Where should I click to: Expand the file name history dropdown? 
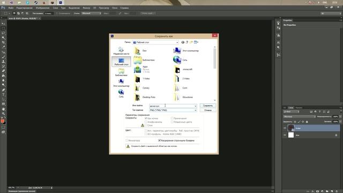[x=195, y=106]
